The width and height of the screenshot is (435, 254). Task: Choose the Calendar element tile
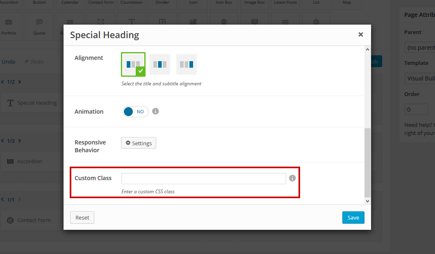[x=70, y=4]
